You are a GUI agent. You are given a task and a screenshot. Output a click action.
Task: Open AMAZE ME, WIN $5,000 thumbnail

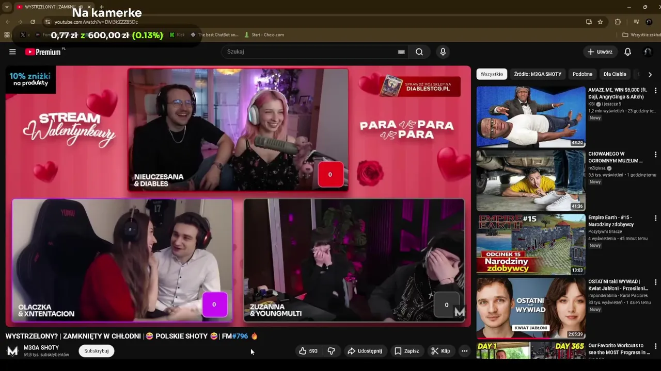pos(531,117)
